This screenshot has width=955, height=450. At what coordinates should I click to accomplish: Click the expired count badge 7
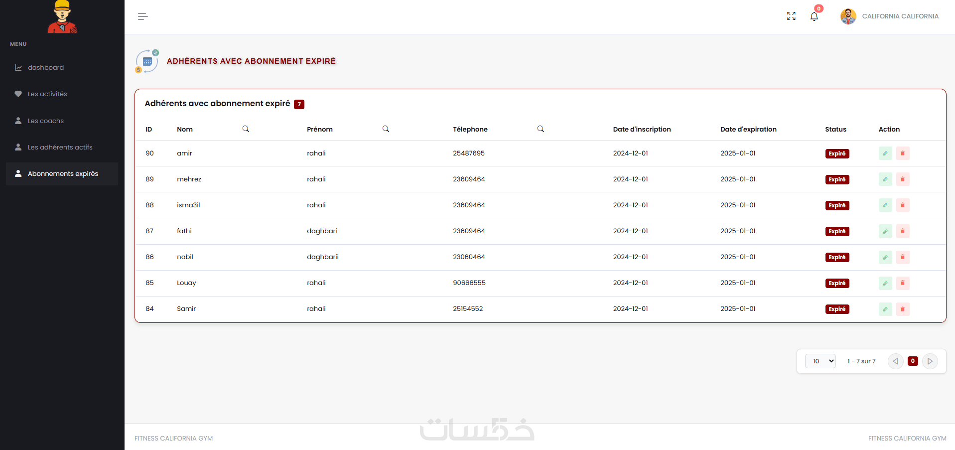[299, 104]
